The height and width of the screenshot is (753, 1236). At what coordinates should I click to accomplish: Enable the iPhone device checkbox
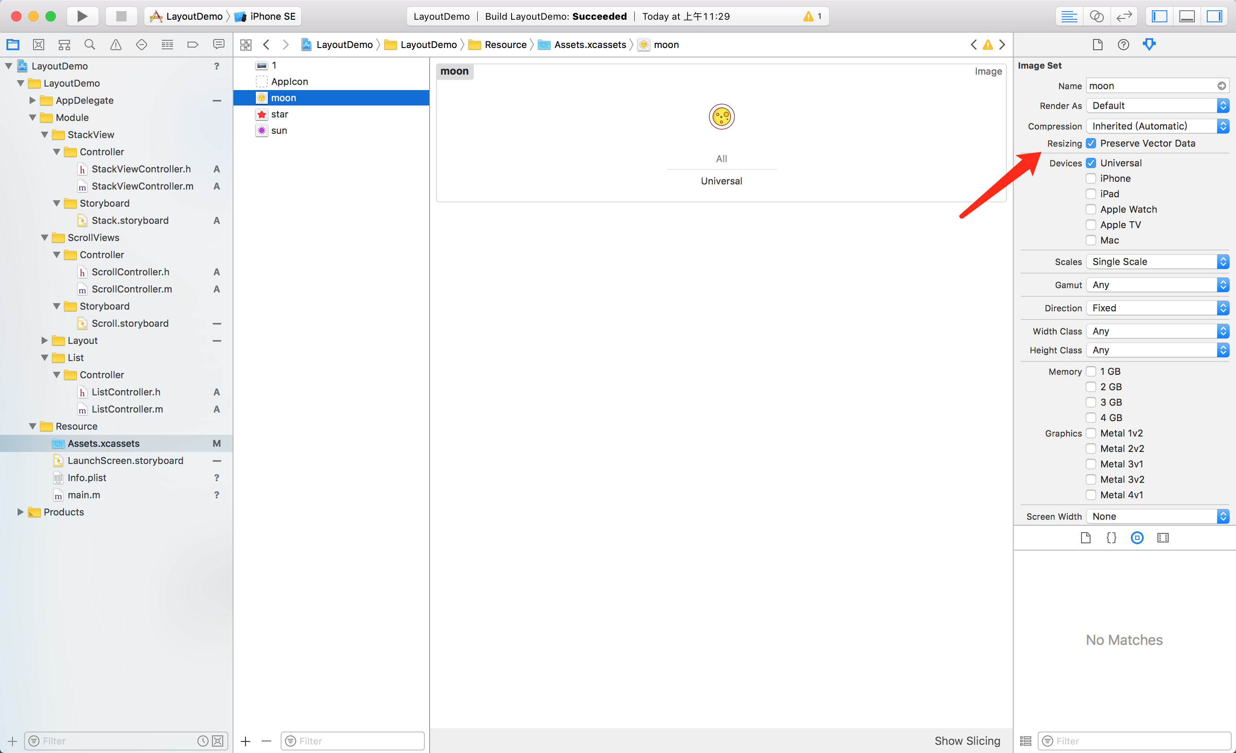point(1091,178)
